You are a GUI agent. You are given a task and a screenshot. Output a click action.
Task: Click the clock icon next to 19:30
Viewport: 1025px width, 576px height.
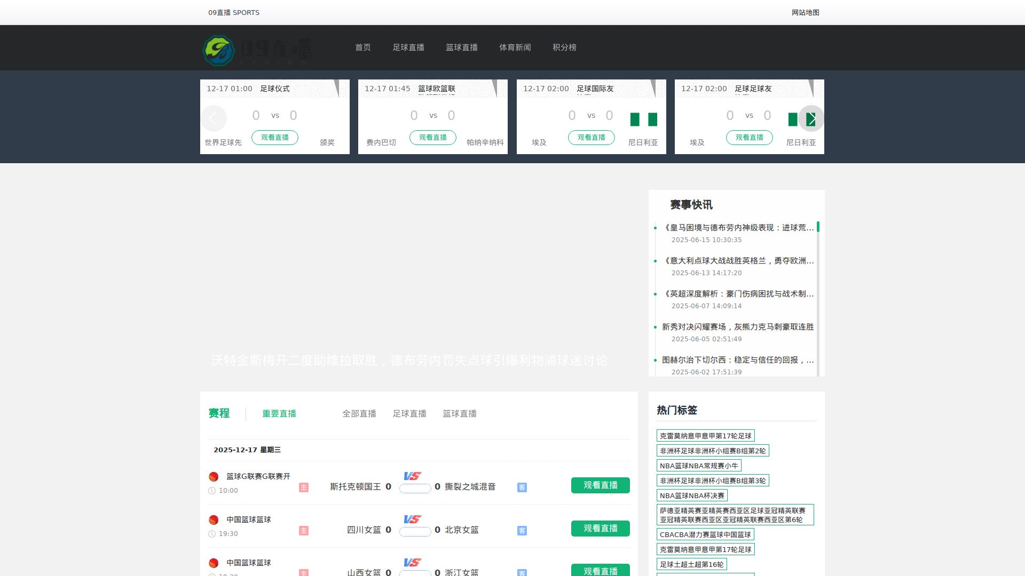tap(212, 533)
